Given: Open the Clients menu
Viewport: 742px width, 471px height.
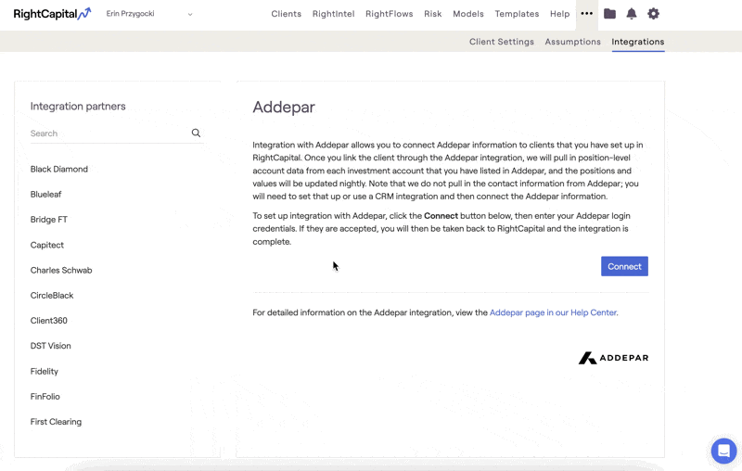Looking at the screenshot, I should tap(286, 14).
